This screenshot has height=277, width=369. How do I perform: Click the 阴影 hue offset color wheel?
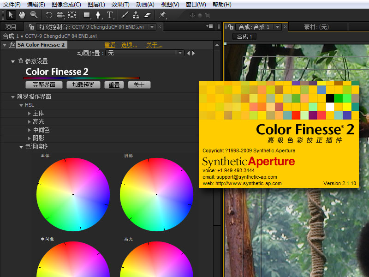click(156, 194)
